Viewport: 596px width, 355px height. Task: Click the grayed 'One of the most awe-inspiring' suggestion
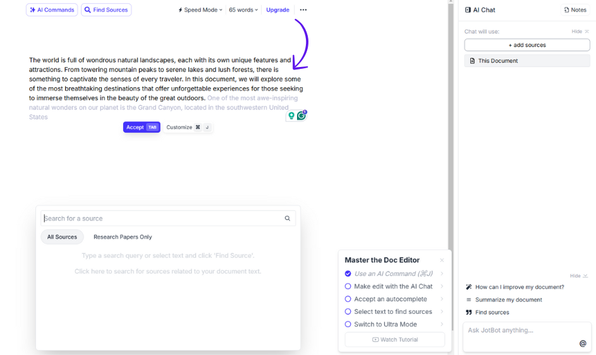pyautogui.click(x=252, y=98)
